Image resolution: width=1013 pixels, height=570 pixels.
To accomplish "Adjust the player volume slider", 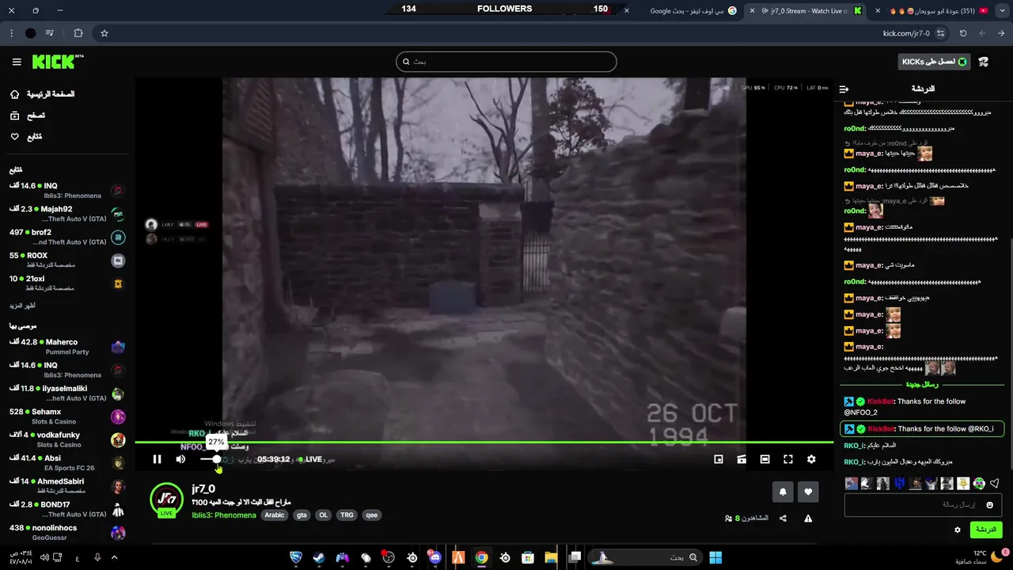I will [x=210, y=459].
